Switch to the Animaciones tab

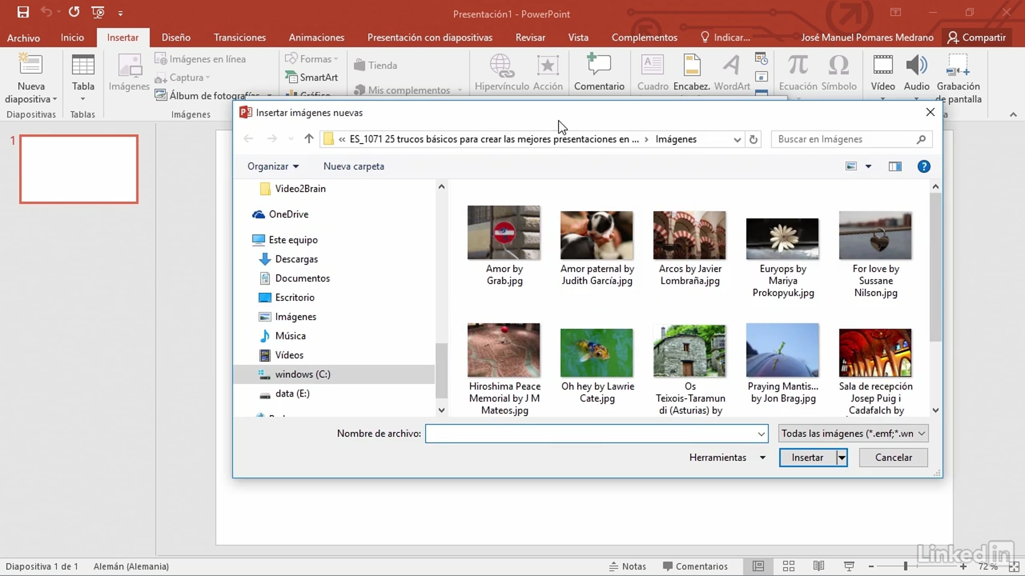pos(316,38)
